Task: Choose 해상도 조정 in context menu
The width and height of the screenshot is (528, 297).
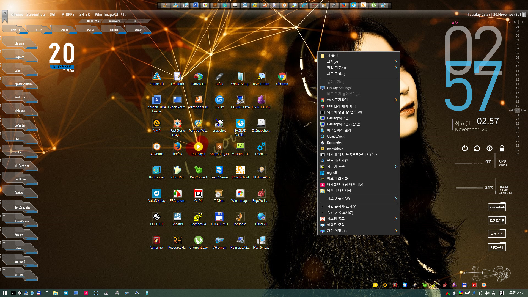Action: click(359, 225)
